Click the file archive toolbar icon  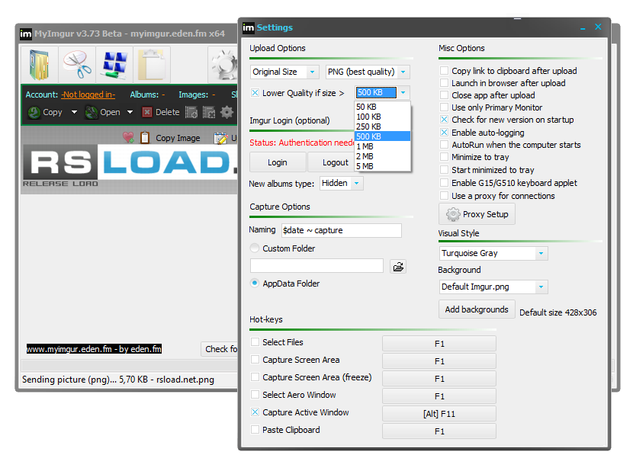pyautogui.click(x=40, y=65)
